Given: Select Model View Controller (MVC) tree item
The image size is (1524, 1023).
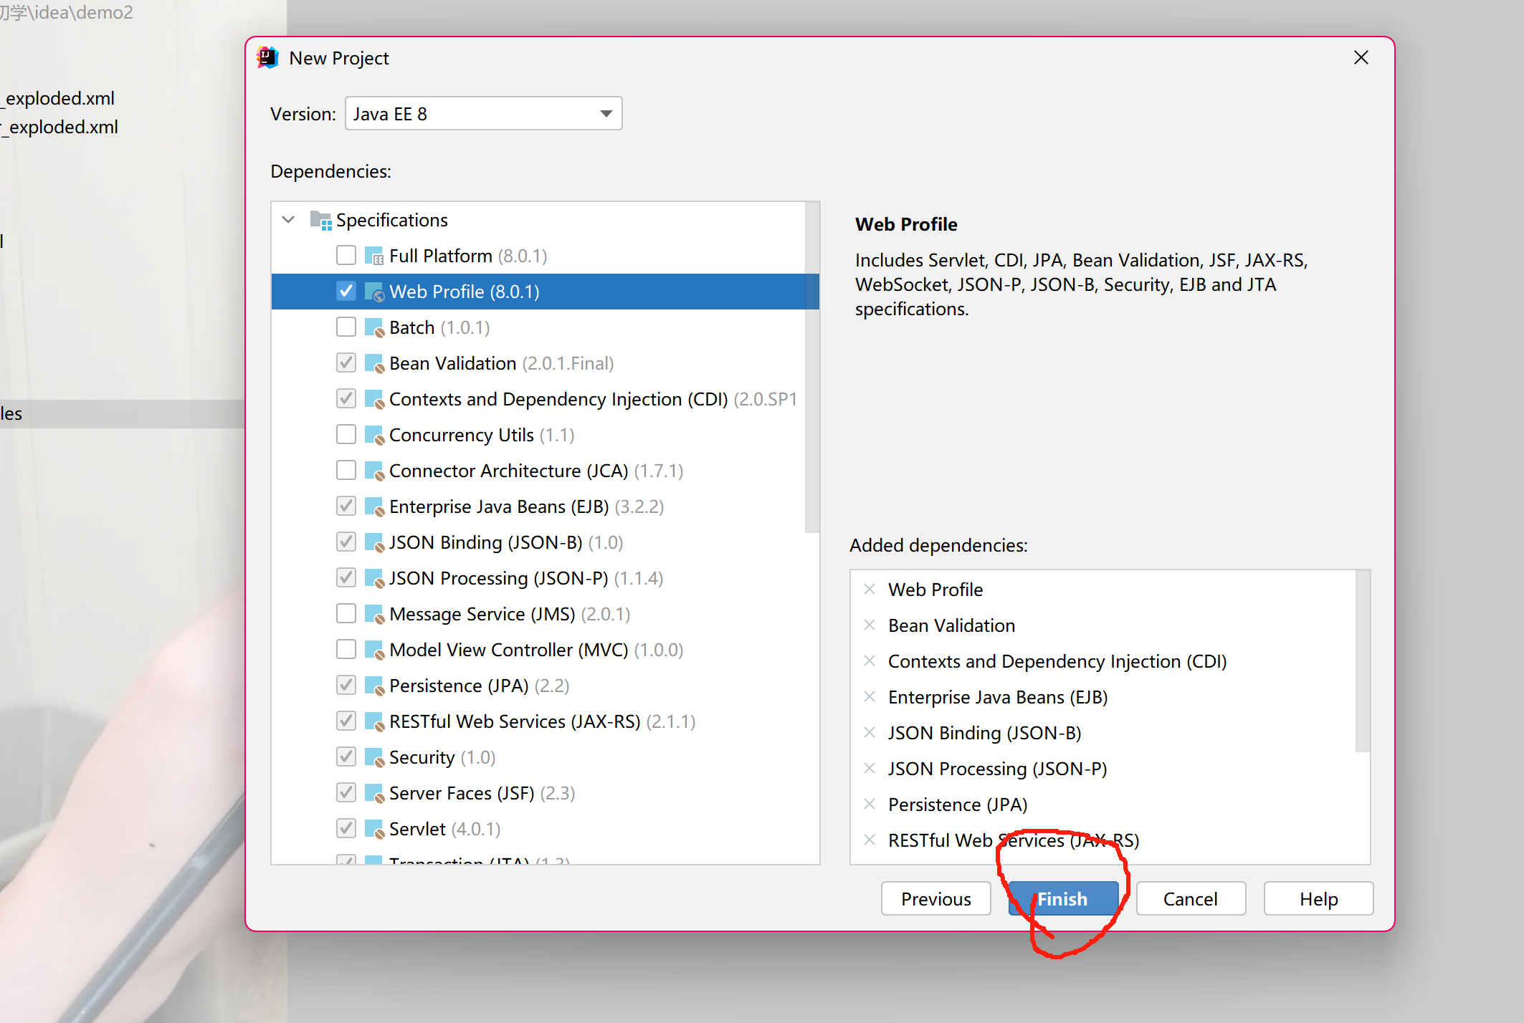Looking at the screenshot, I should tap(508, 650).
